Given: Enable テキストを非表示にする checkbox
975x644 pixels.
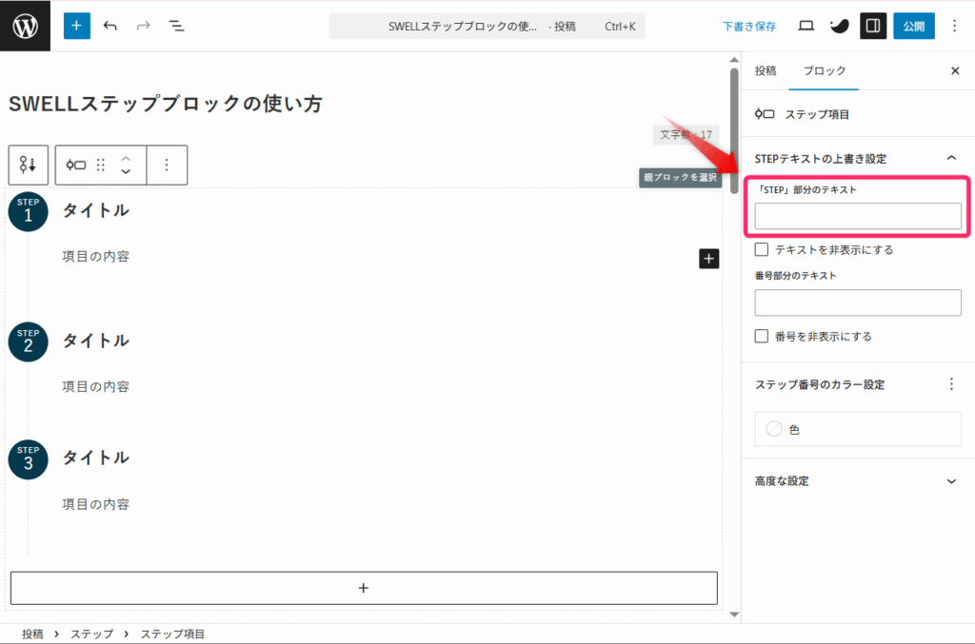Looking at the screenshot, I should 762,249.
